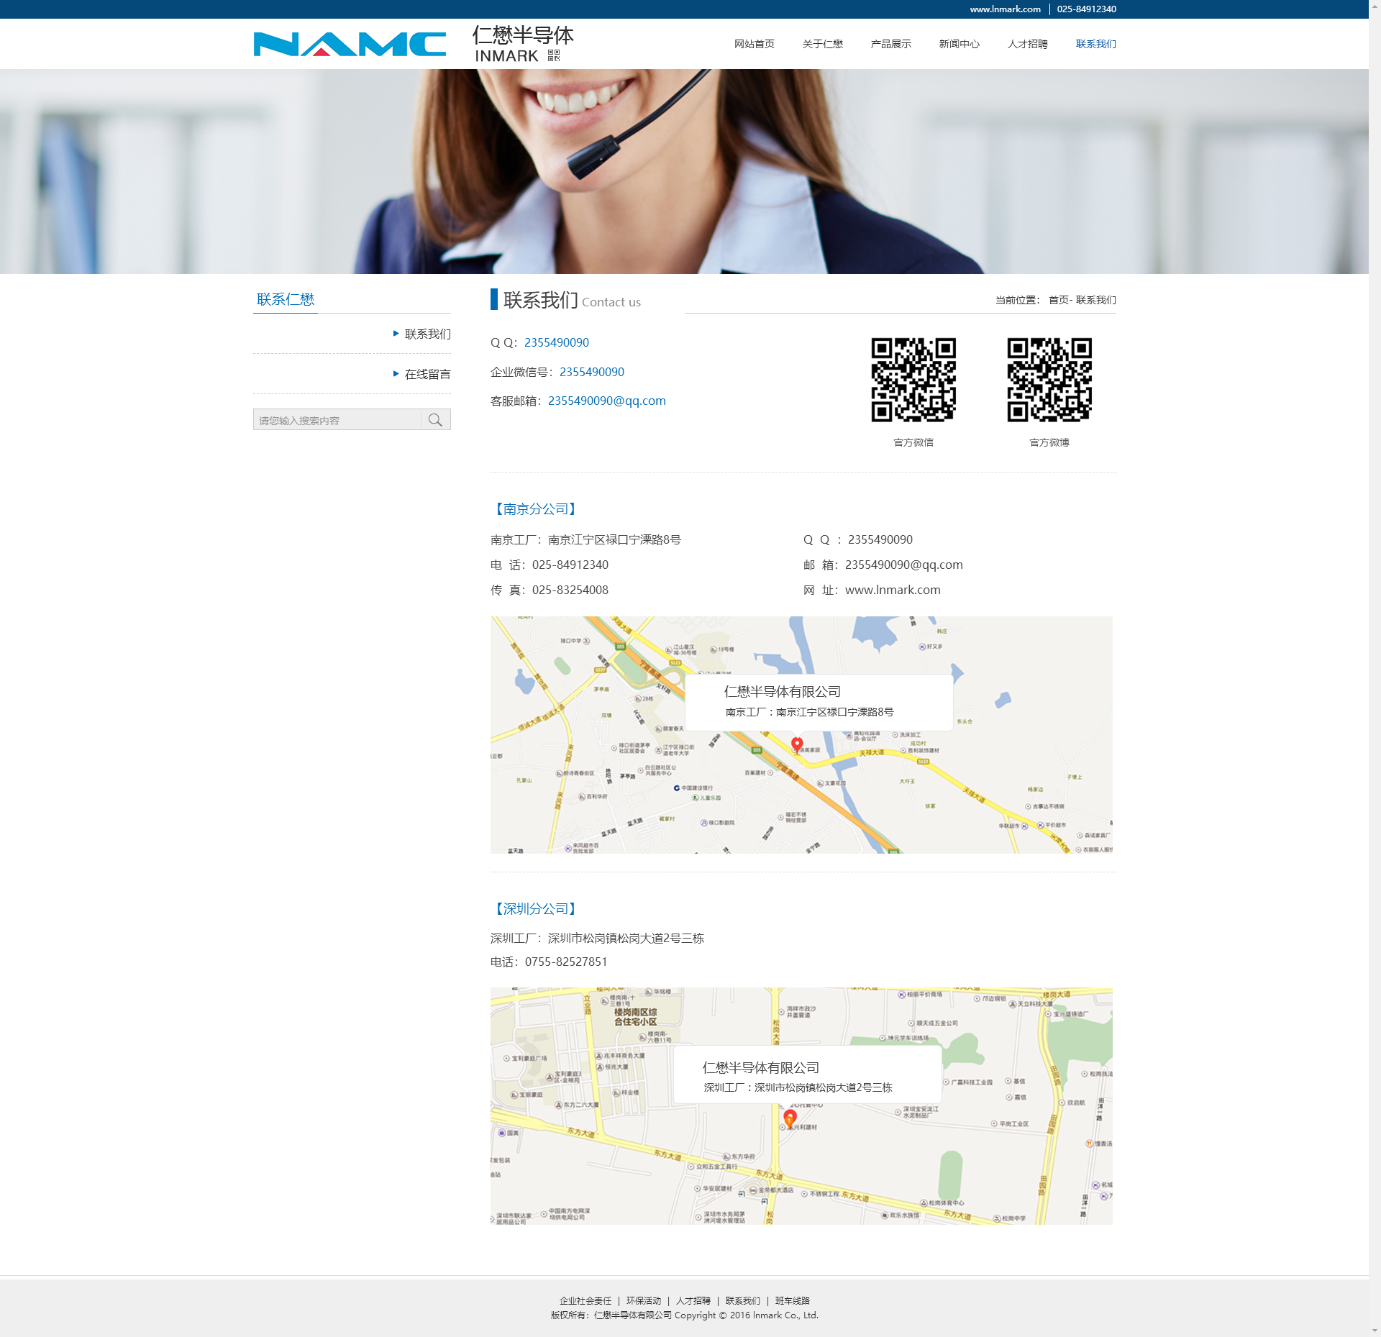
Task: Click the QQ number link 2355490090
Action: (x=556, y=342)
